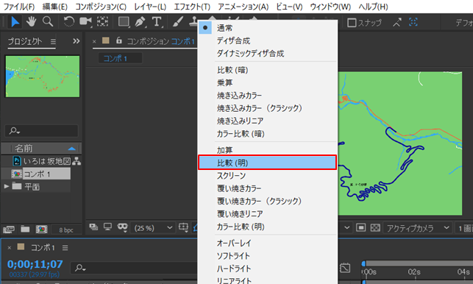Create a new folder in Project panel
Screen dimensions: 473x284
pyautogui.click(x=25, y=230)
